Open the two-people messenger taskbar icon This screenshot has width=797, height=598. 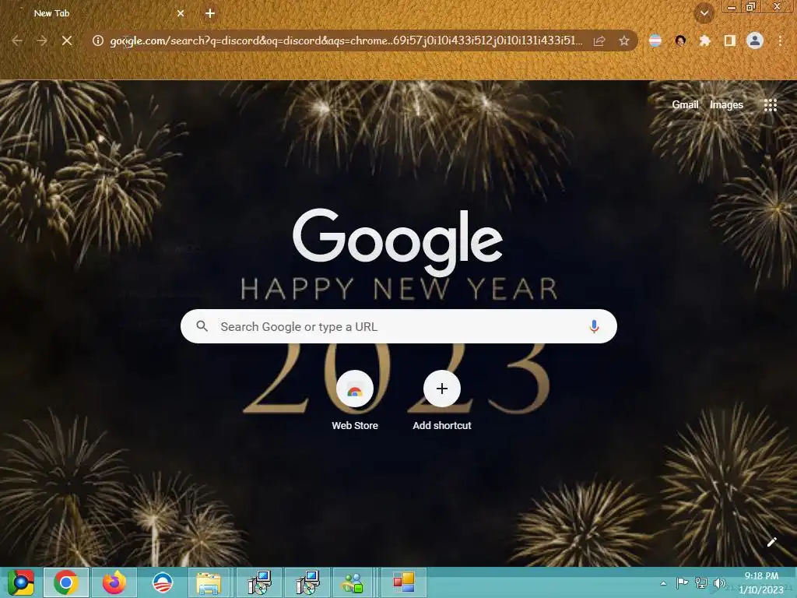click(x=353, y=582)
